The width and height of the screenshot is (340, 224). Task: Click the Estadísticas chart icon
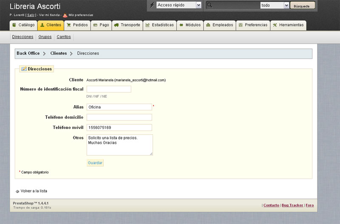(147, 25)
